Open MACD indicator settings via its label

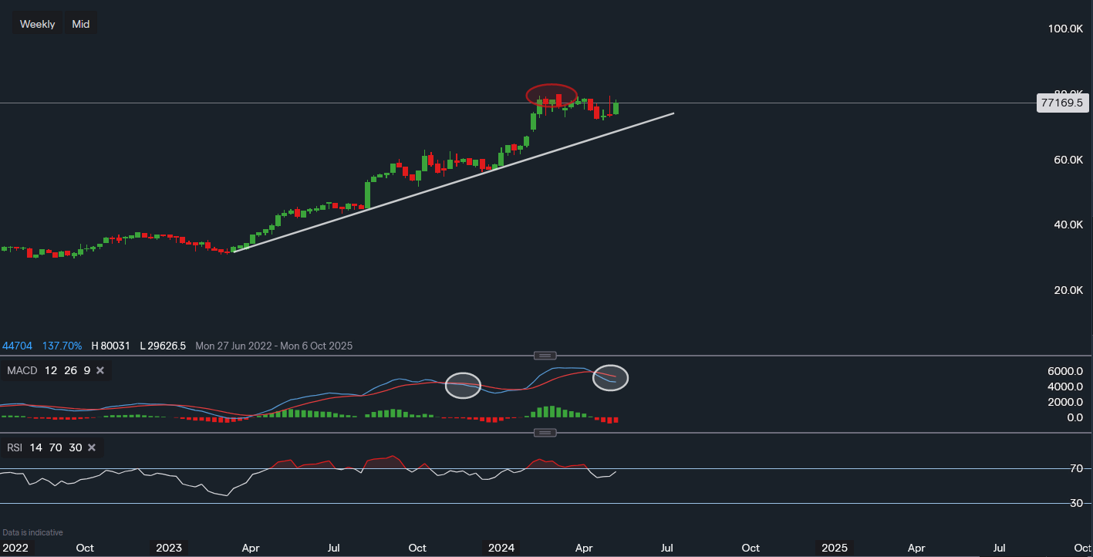22,371
